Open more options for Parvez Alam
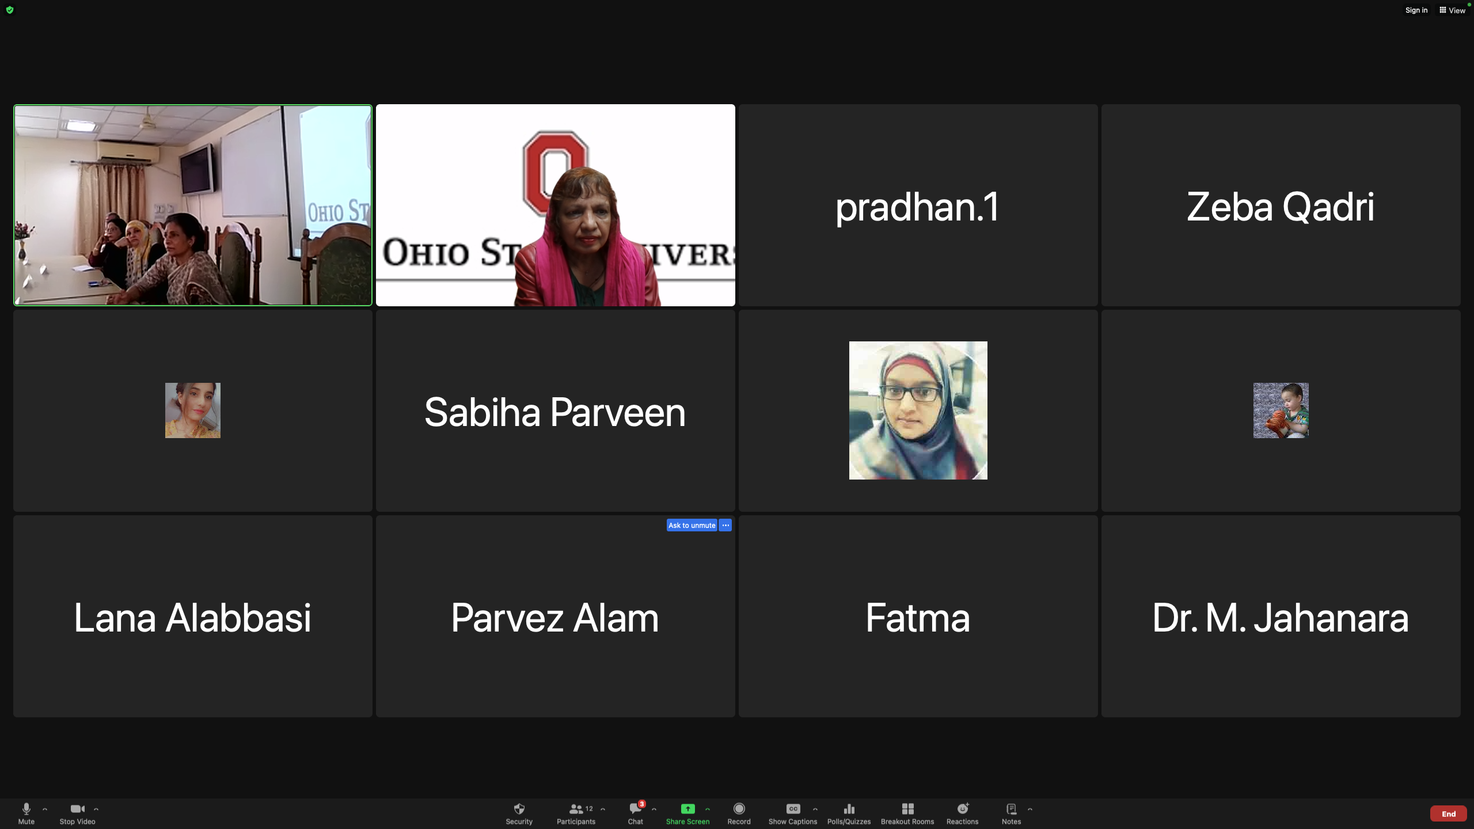Viewport: 1474px width, 829px height. (725, 525)
